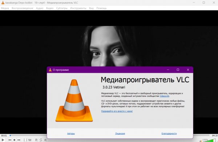The width and height of the screenshot is (218, 142).
Task: Click total duration 04:35 label
Action: click(215, 135)
